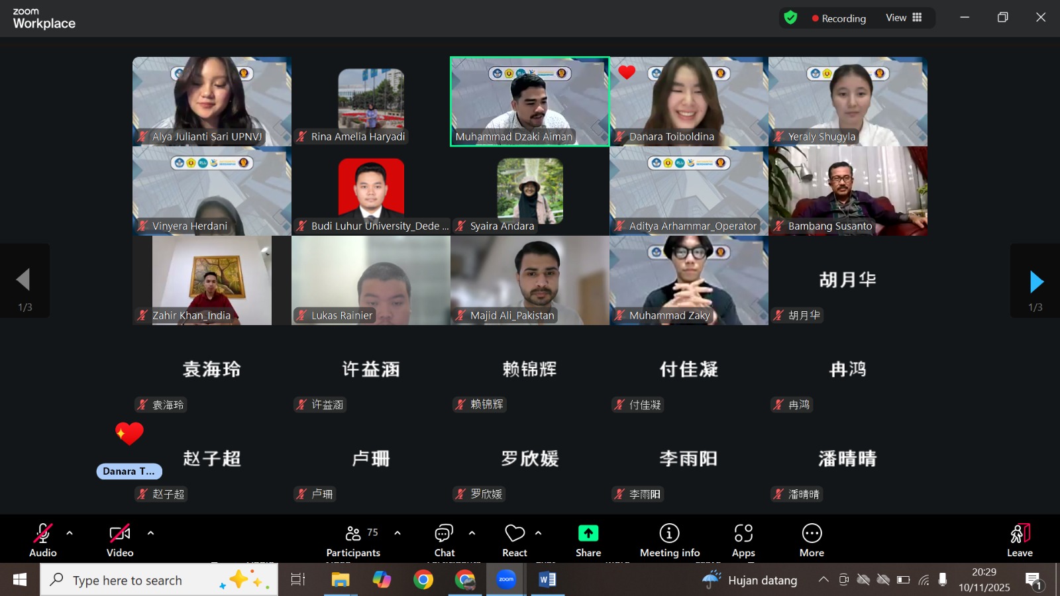The height and width of the screenshot is (596, 1060).
Task: Expand audio settings arrow
Action: point(70,533)
